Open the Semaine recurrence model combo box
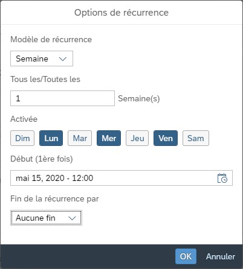This screenshot has height=269, width=243. 42,59
